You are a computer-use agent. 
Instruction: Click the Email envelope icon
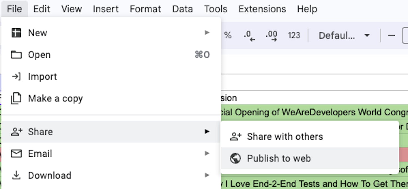(x=16, y=154)
